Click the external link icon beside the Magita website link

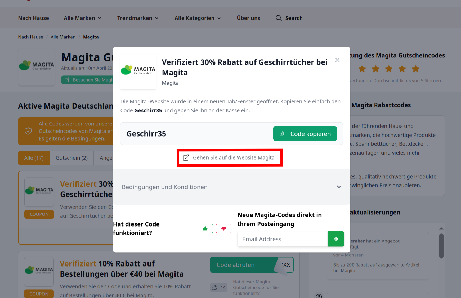pyautogui.click(x=186, y=158)
